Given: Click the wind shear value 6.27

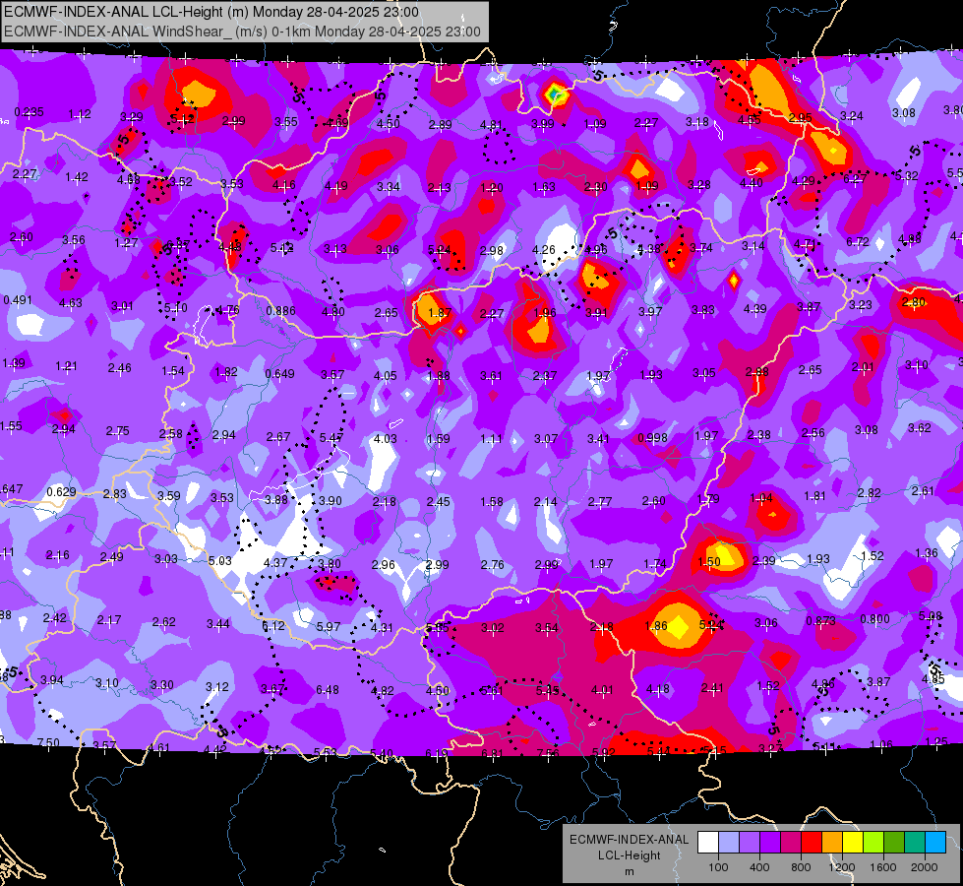Looking at the screenshot, I should click(x=854, y=179).
